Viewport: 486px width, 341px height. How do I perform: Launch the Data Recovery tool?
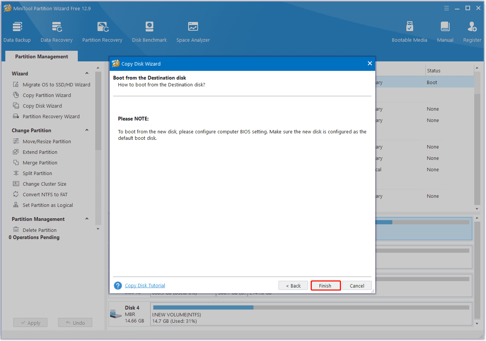click(x=57, y=32)
